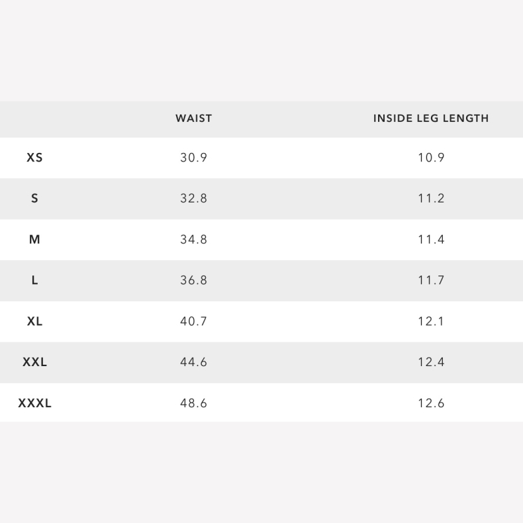Select the XL size row label
This screenshot has height=523, width=523.
(34, 322)
